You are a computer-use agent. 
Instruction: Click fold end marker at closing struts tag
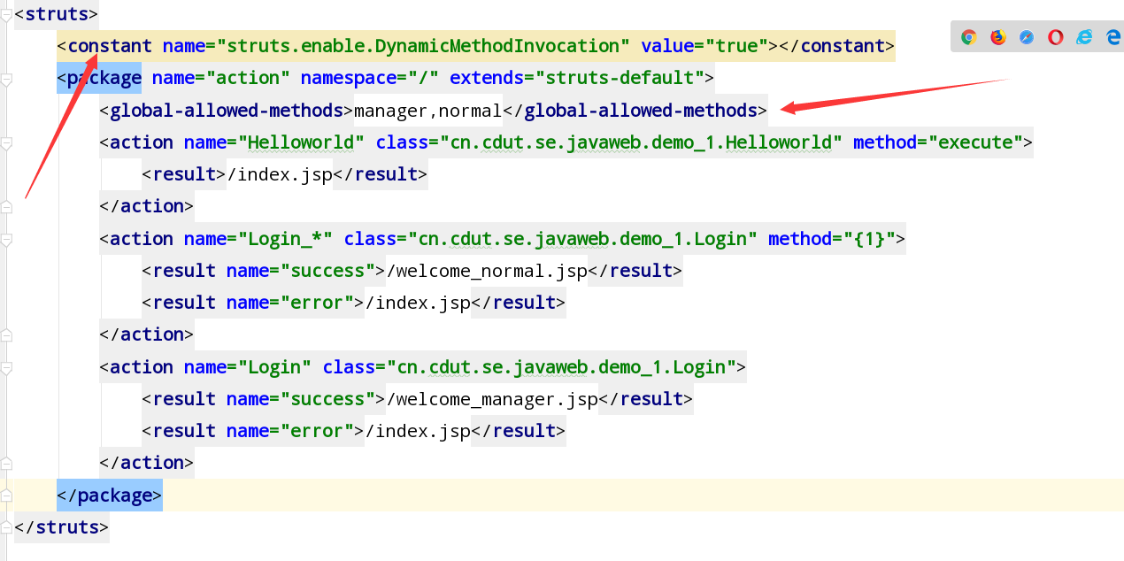[6, 527]
